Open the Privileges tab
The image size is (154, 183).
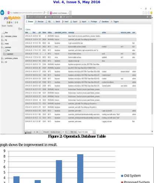93,21
